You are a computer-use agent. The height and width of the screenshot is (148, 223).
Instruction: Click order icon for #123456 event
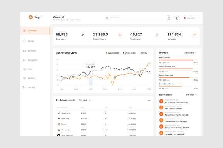161,101
